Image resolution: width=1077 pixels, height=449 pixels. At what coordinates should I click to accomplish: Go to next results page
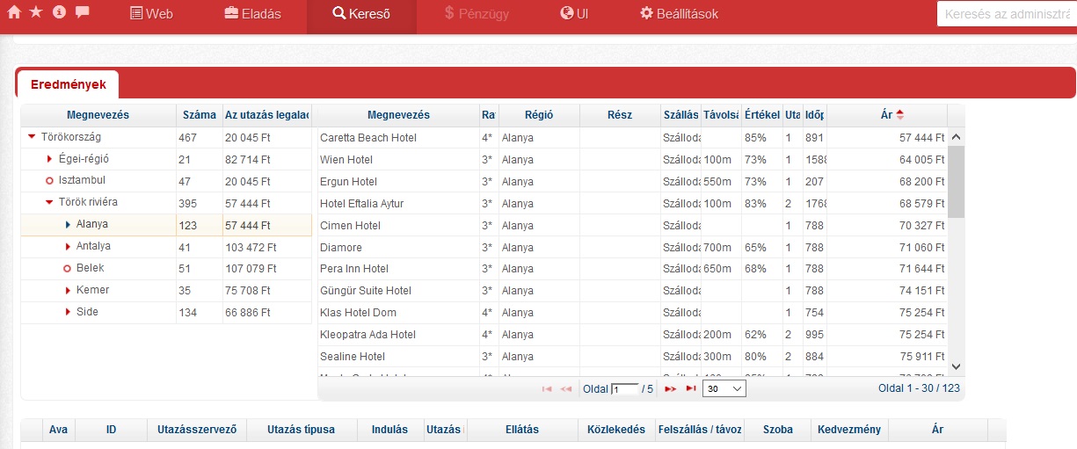670,388
